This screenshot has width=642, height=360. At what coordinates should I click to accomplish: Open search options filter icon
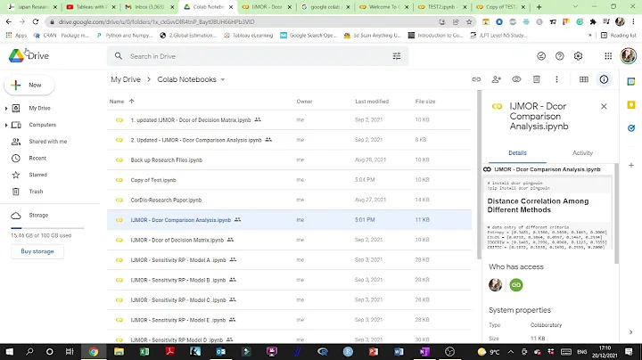[396, 56]
